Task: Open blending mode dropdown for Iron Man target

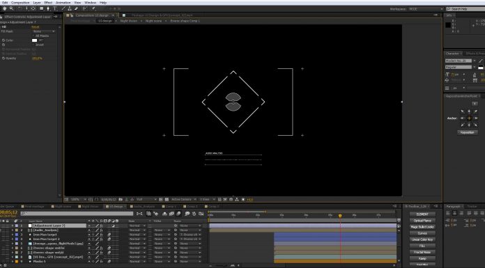Action: pyautogui.click(x=137, y=235)
